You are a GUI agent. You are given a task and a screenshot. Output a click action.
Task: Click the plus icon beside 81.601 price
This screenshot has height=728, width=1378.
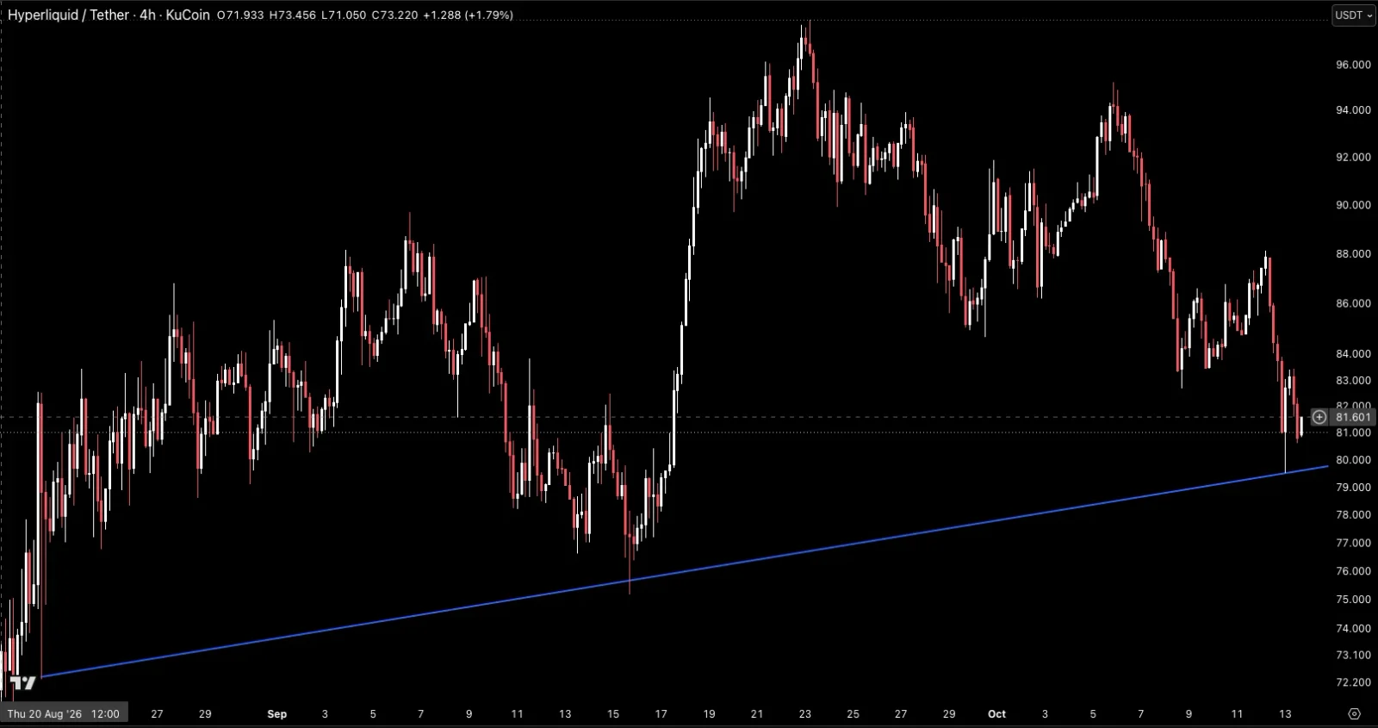(x=1319, y=417)
